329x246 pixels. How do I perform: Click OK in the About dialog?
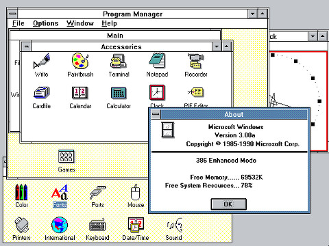coord(228,204)
